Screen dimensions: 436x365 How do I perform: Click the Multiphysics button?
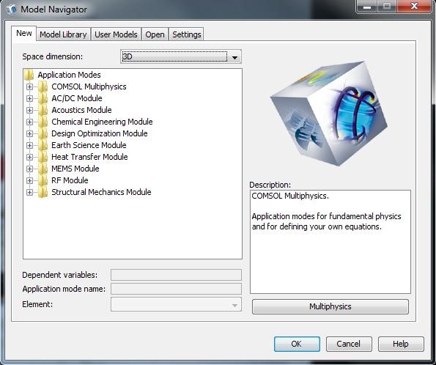coord(330,306)
